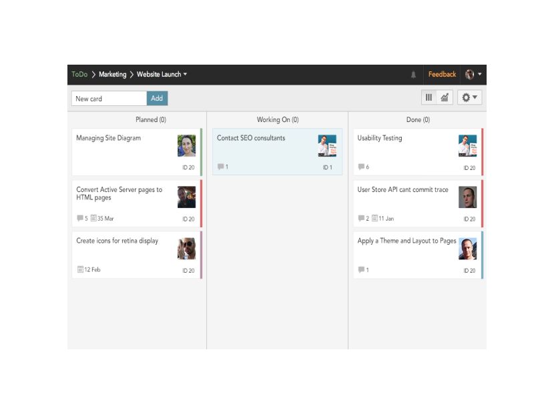Click red color label on Usability Testing card
This screenshot has width=534, height=400.
coord(482,152)
